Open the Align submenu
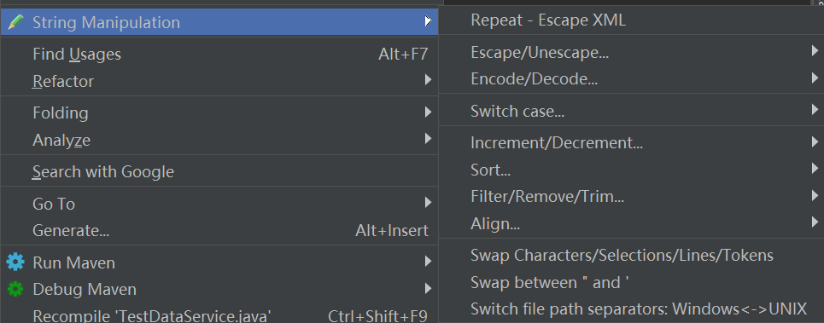824x323 pixels. point(631,224)
